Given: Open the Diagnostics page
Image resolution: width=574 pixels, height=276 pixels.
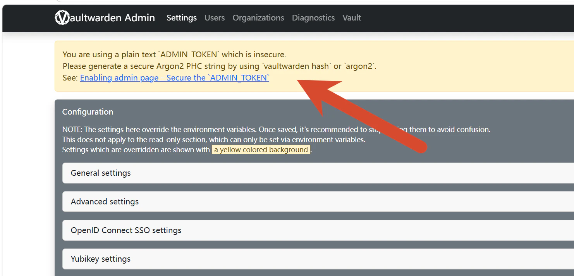Looking at the screenshot, I should (313, 18).
